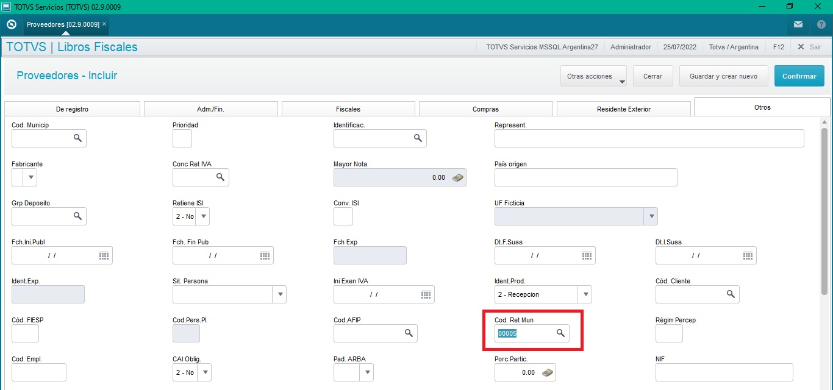Focus the País origen input field
This screenshot has width=833, height=390.
coord(585,177)
